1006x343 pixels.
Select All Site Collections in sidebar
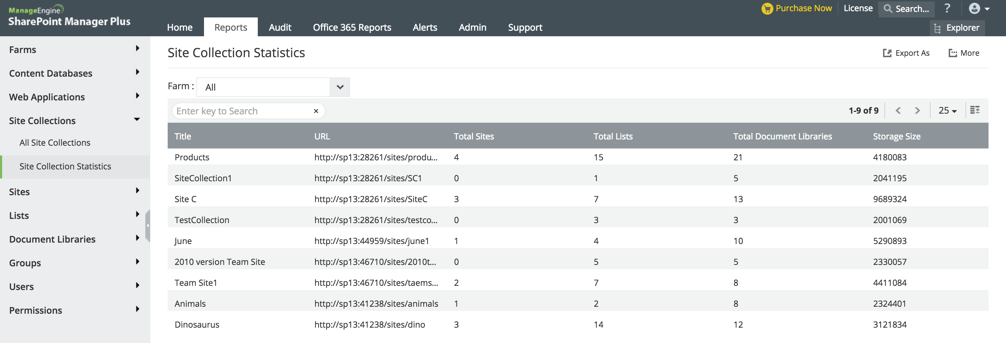coord(55,143)
